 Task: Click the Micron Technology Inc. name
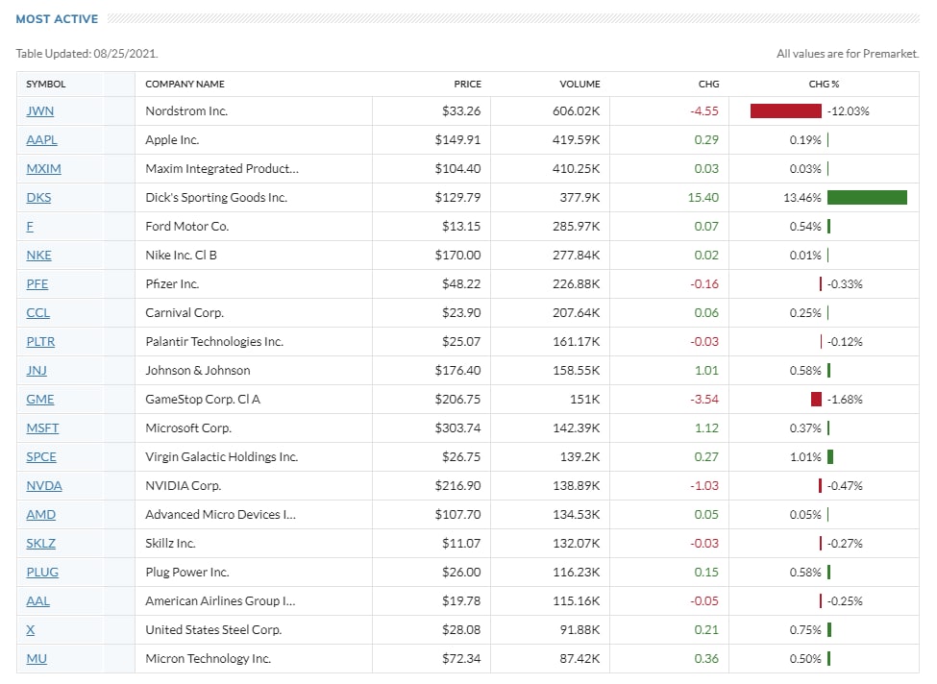[208, 658]
